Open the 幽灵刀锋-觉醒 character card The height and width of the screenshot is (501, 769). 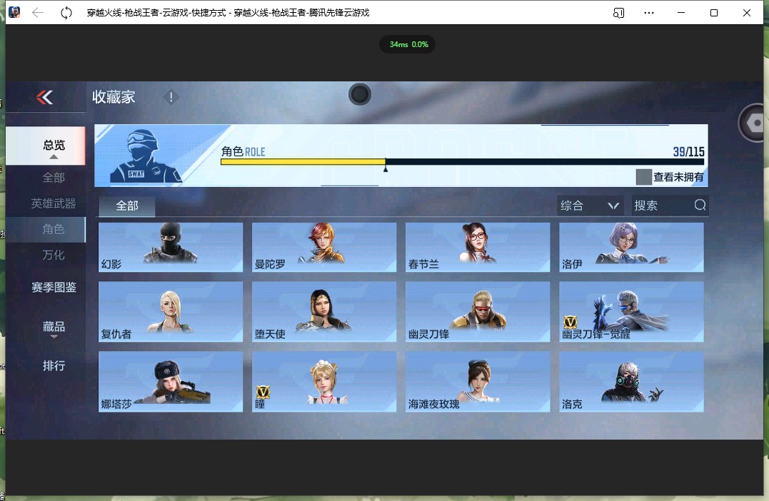pos(631,311)
